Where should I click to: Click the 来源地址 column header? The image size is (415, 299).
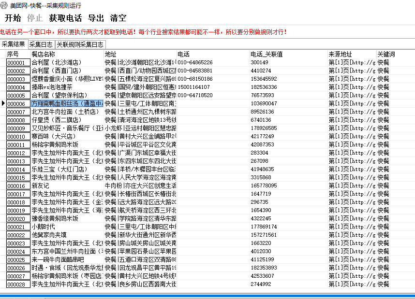click(352, 54)
